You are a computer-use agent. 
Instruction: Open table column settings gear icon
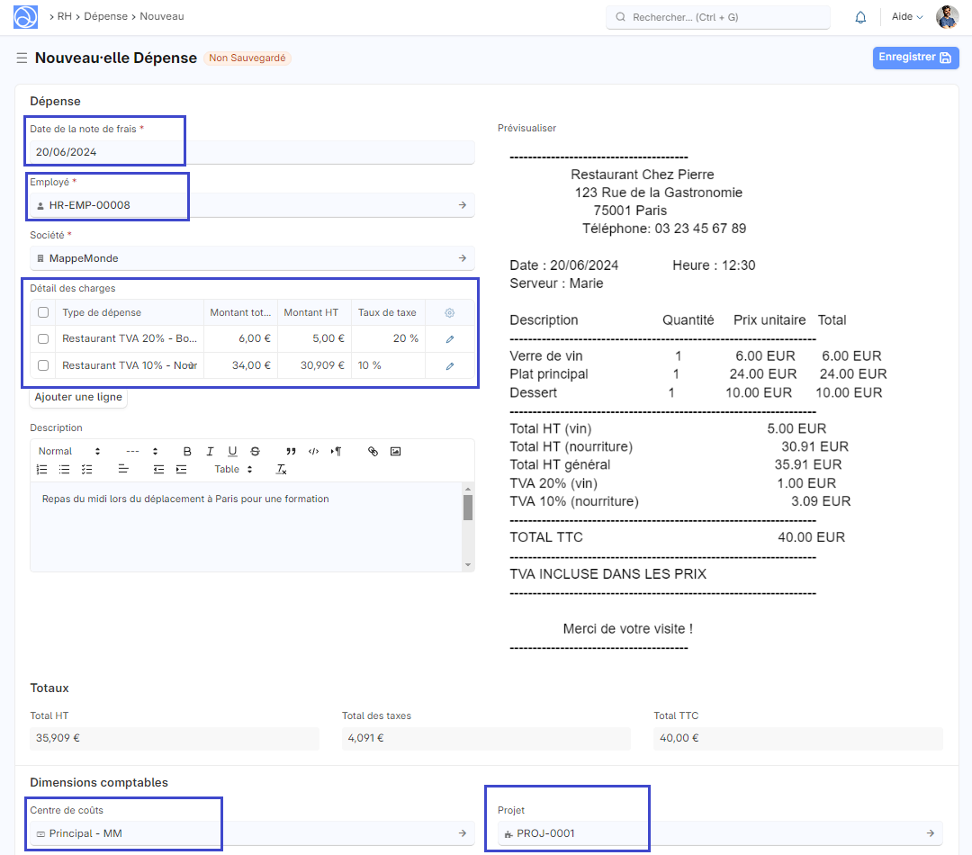[450, 312]
